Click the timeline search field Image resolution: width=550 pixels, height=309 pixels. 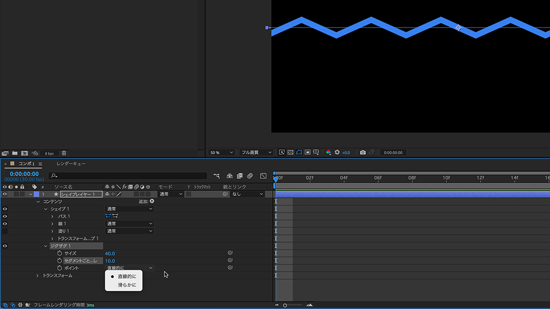(x=128, y=176)
